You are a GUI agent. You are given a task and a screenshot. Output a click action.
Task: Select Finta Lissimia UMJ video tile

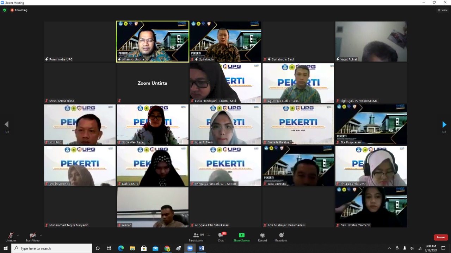[x=371, y=166]
